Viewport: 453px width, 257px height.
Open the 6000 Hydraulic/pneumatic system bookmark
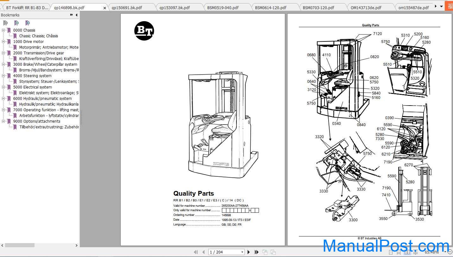click(x=42, y=99)
